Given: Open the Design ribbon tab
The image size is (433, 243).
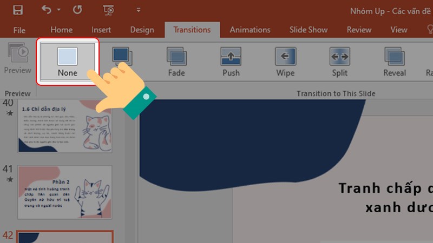Looking at the screenshot, I should coord(142,30).
